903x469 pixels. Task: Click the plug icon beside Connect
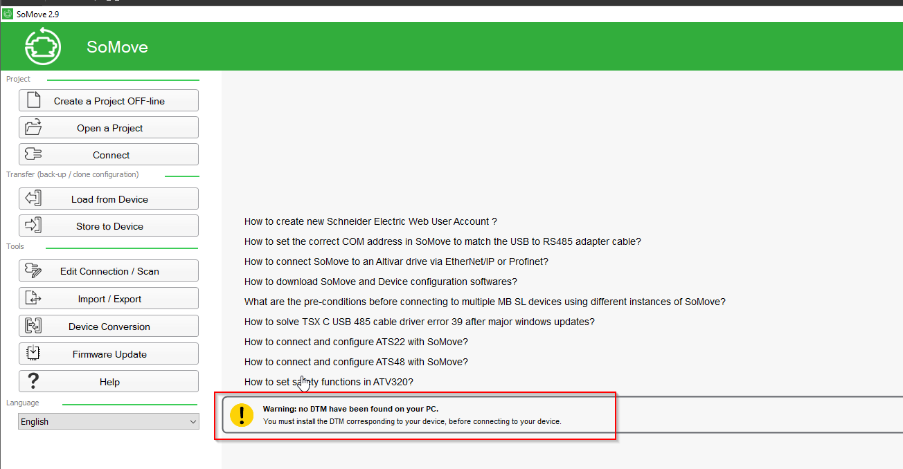(x=33, y=154)
